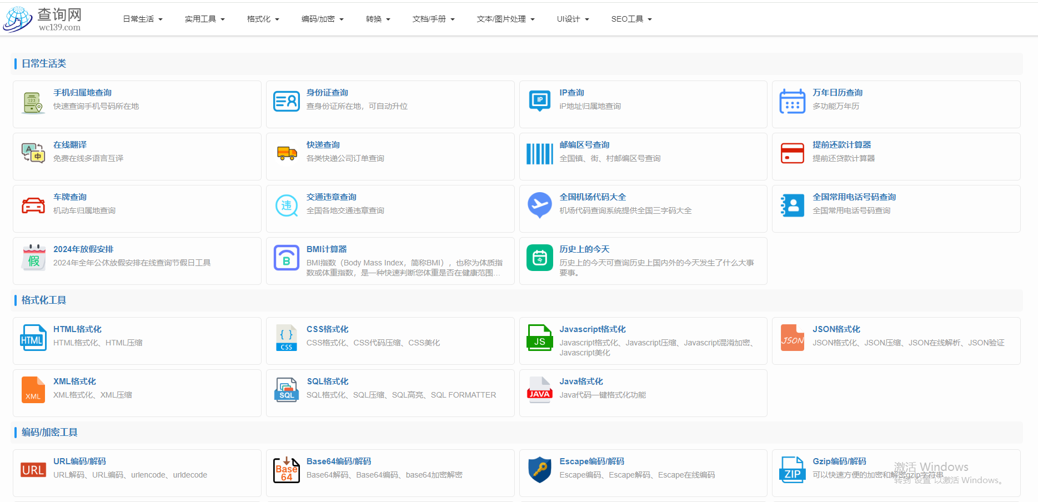Open the IP查询 tool link

(571, 92)
